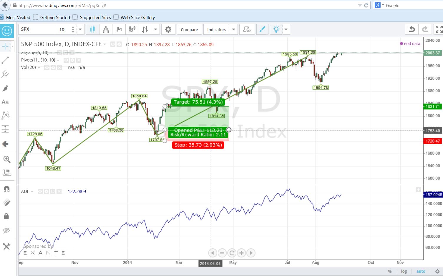443x276 pixels.
Task: Switch chart style to hollow candles
Action: (x=106, y=29)
